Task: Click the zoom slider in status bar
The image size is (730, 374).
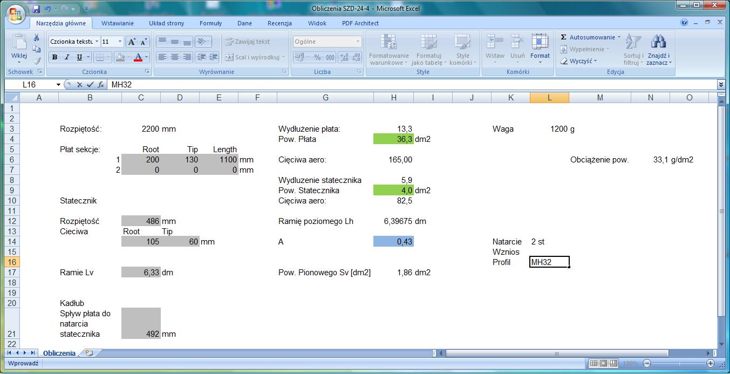Action: [679, 363]
